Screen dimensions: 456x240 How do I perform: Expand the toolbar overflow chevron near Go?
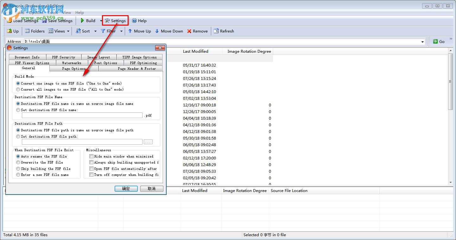point(451,39)
